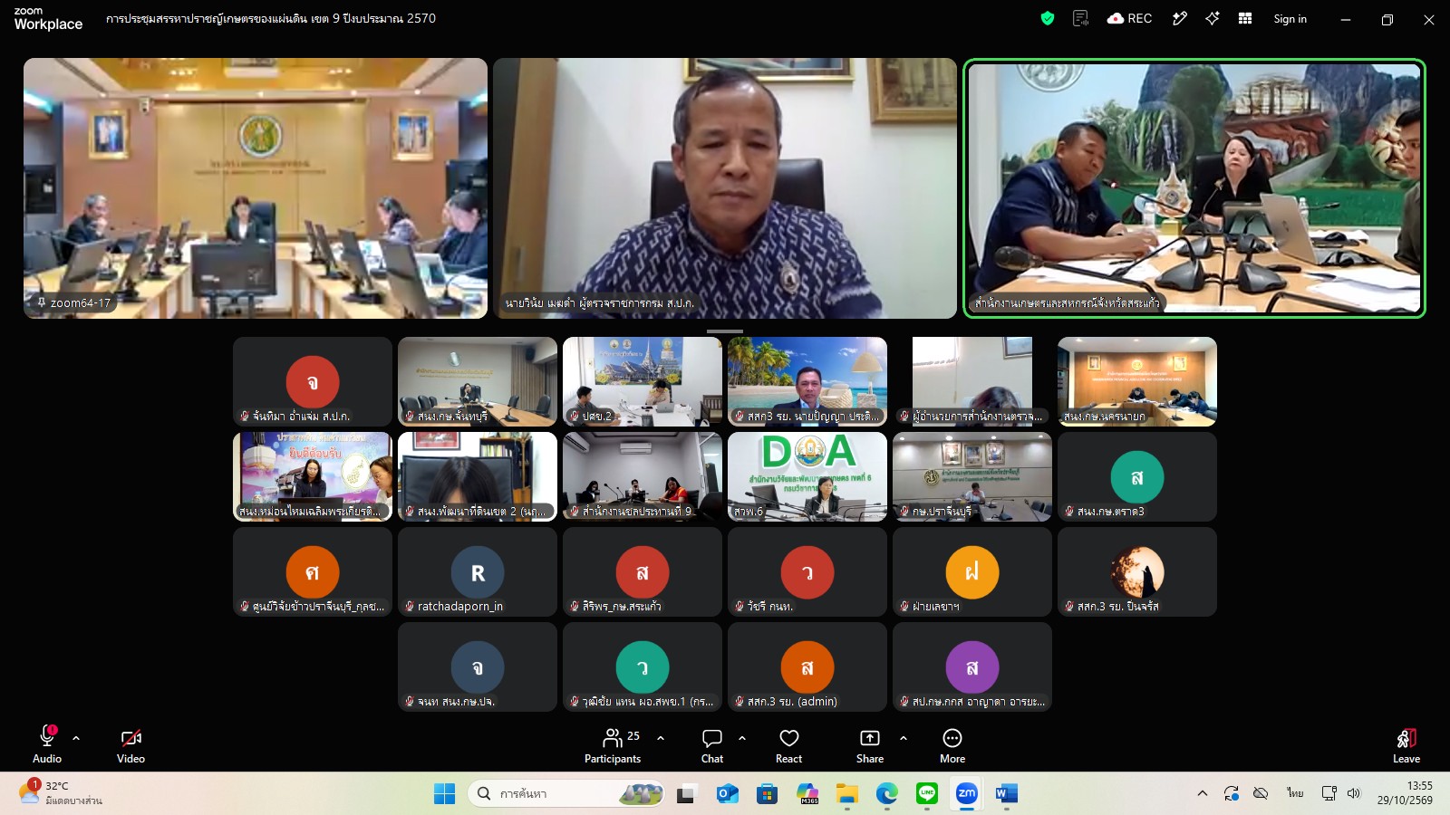Click the REC cloud recording indicator
The height and width of the screenshot is (815, 1450).
(x=1129, y=18)
